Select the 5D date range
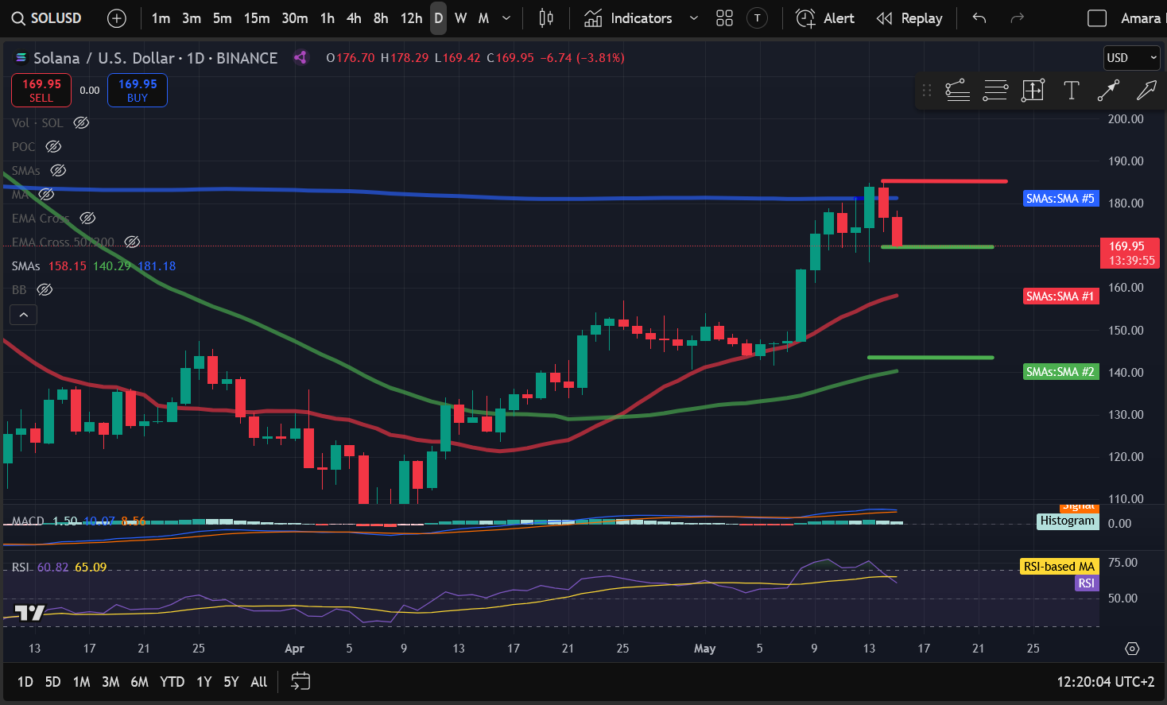This screenshot has width=1167, height=705. [x=52, y=682]
